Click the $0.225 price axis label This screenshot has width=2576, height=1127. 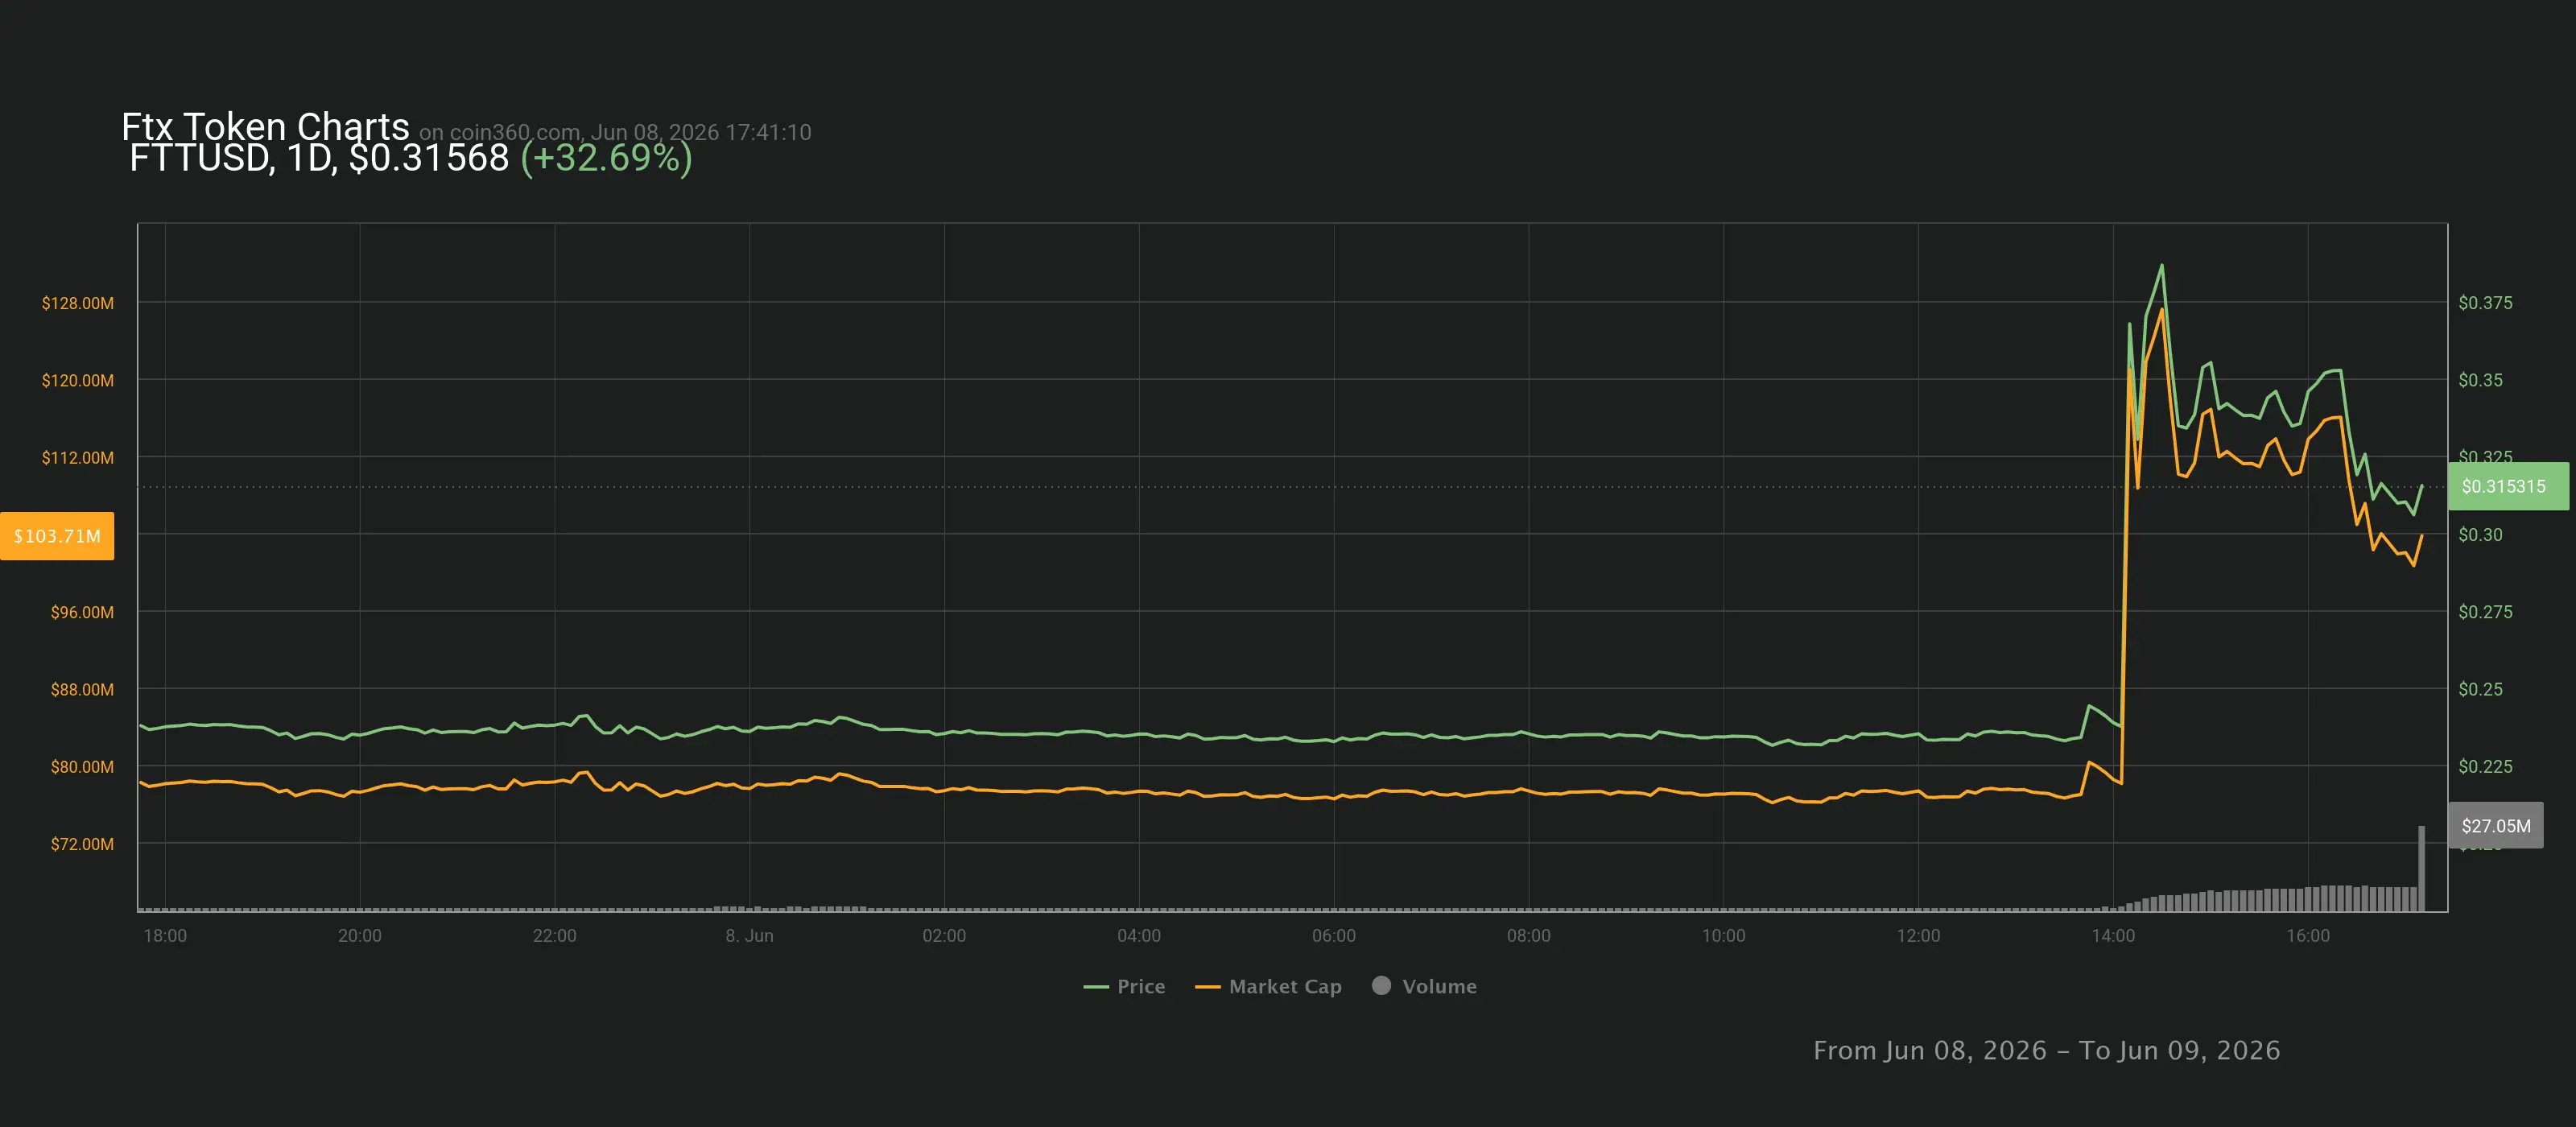[x=2485, y=766]
